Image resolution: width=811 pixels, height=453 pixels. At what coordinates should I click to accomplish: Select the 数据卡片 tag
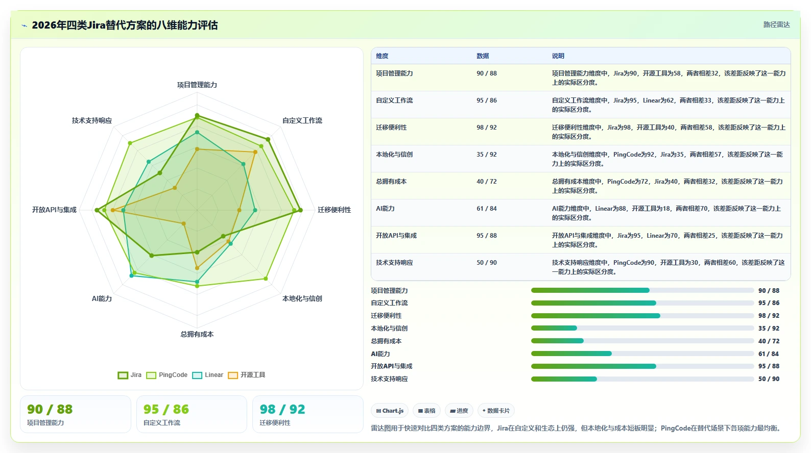(496, 411)
